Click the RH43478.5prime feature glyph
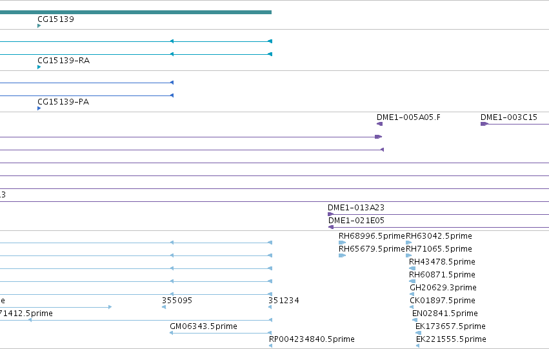 (412, 268)
